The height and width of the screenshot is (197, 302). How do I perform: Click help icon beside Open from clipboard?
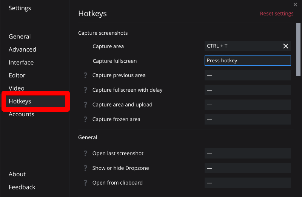click(85, 183)
